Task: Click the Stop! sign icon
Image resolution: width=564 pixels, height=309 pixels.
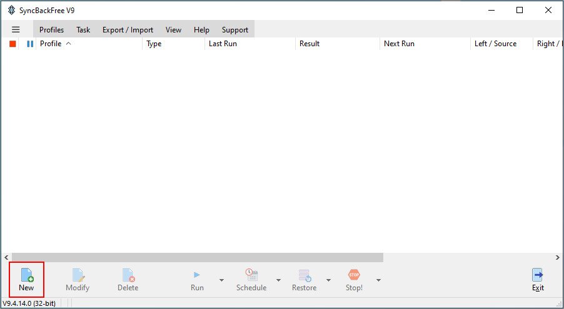Action: coord(354,275)
